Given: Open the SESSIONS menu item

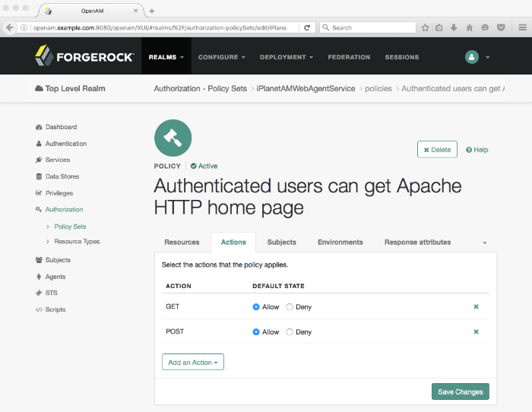Looking at the screenshot, I should click(x=402, y=57).
